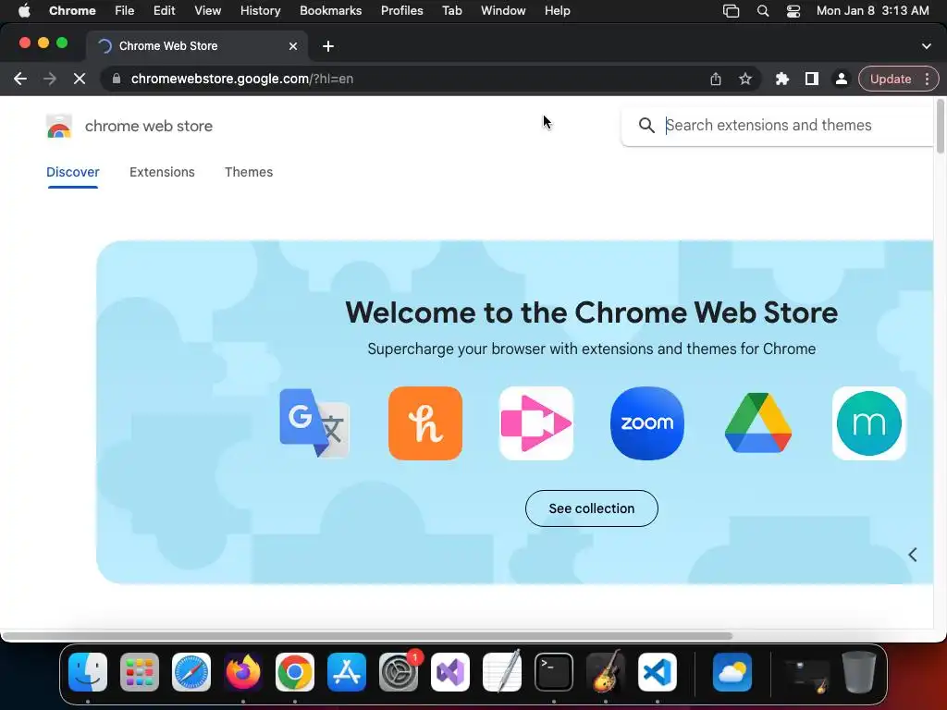Open the Window menu
This screenshot has width=947, height=710.
[503, 11]
